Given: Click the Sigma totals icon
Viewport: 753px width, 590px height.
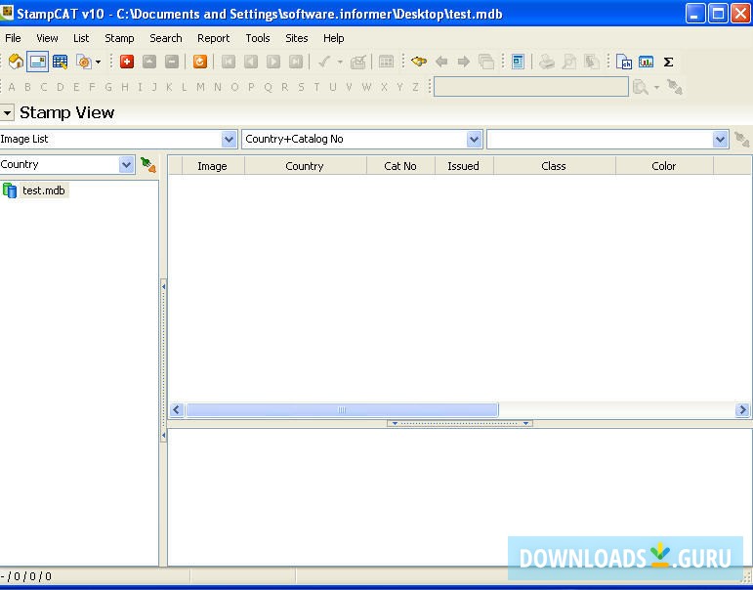Looking at the screenshot, I should (668, 62).
